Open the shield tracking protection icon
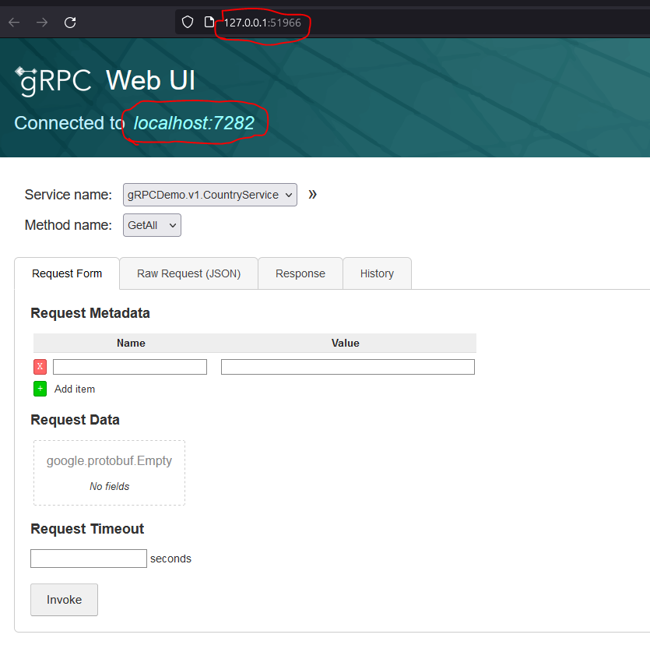 [x=187, y=23]
